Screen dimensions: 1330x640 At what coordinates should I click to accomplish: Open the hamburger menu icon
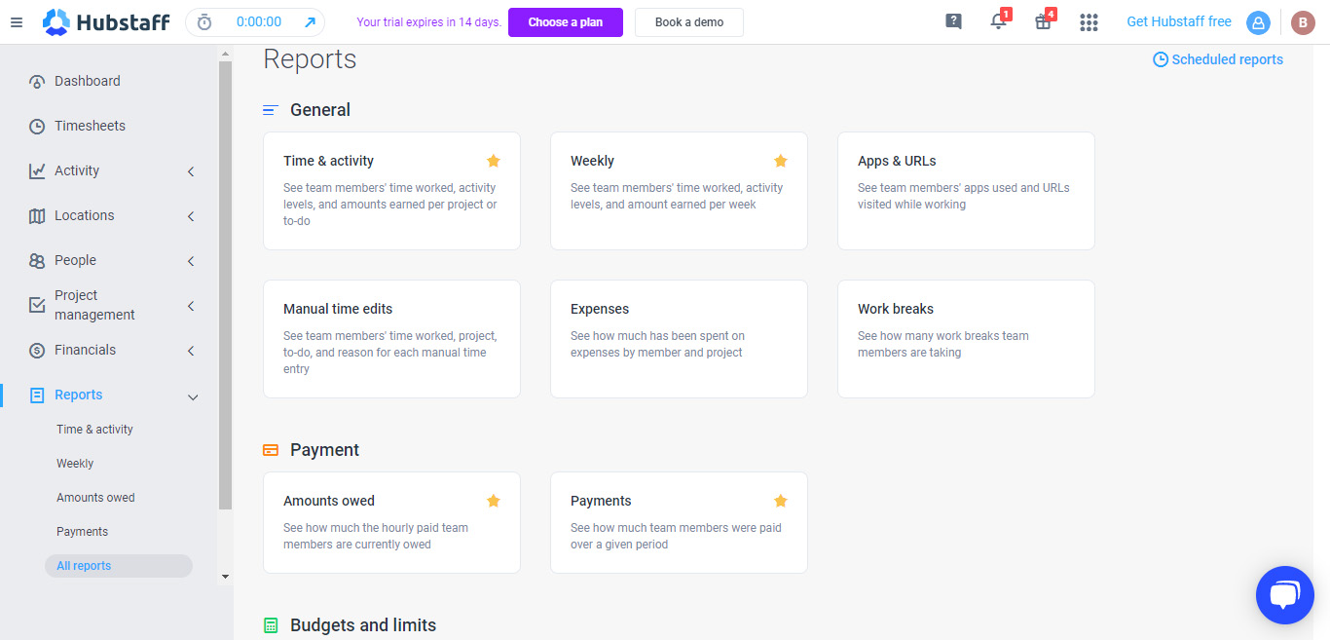(17, 21)
